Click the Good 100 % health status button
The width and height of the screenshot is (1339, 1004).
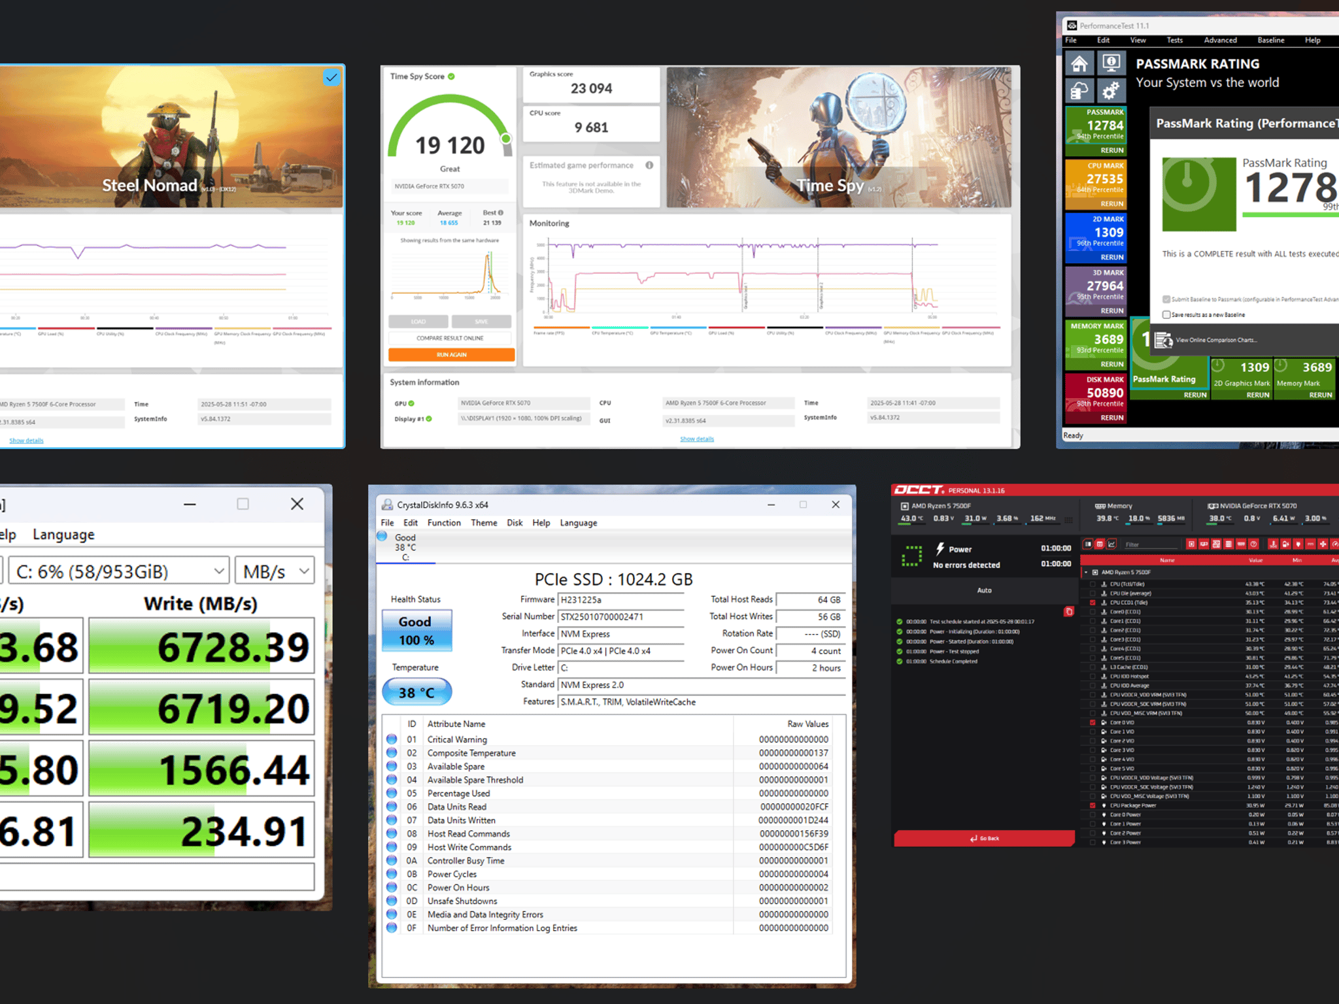[x=416, y=630]
